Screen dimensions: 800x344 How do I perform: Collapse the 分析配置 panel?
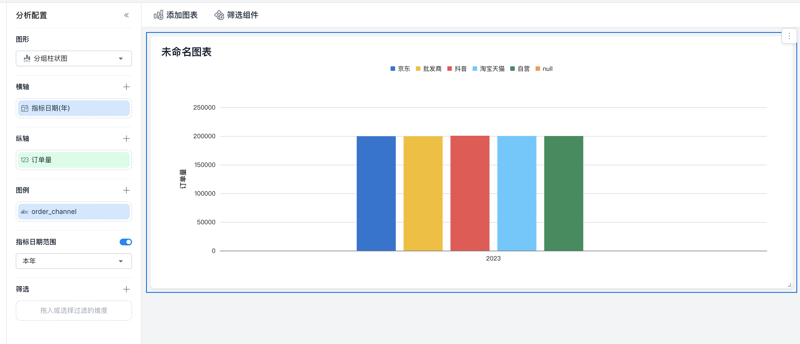coord(126,15)
